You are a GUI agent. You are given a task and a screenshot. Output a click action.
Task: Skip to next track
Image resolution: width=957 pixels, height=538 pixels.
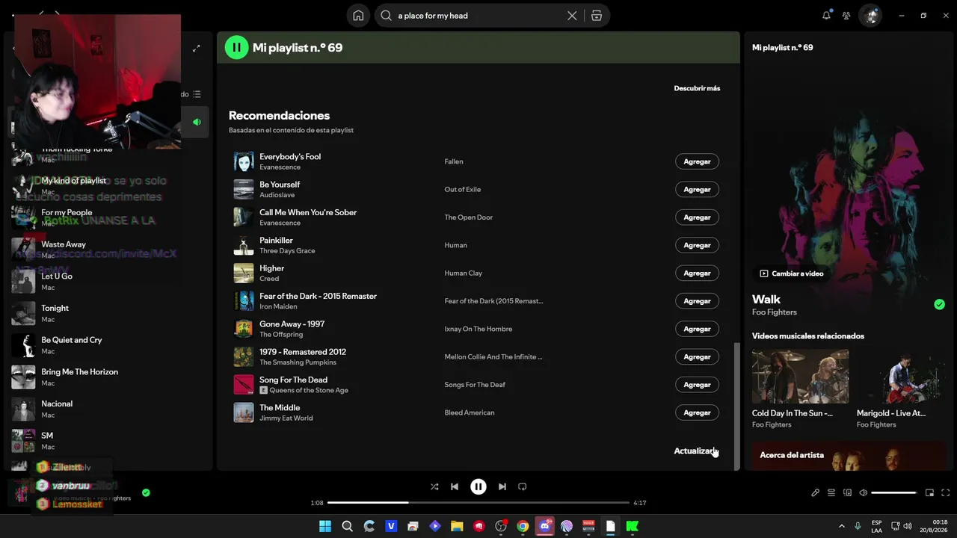pyautogui.click(x=502, y=486)
